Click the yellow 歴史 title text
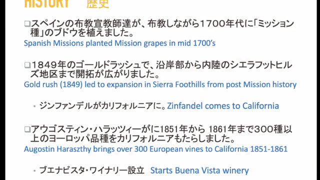The image size is (320, 180). (x=98, y=4)
